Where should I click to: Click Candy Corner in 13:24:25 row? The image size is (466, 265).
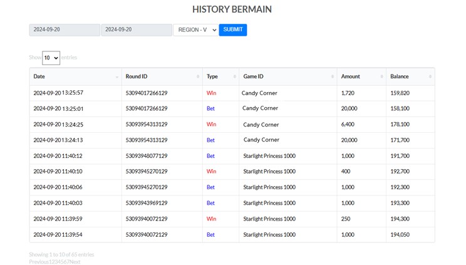click(261, 125)
